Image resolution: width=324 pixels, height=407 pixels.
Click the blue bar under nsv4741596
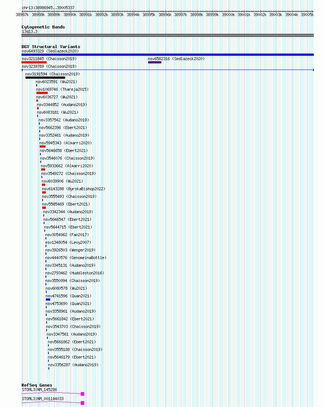pos(48,300)
